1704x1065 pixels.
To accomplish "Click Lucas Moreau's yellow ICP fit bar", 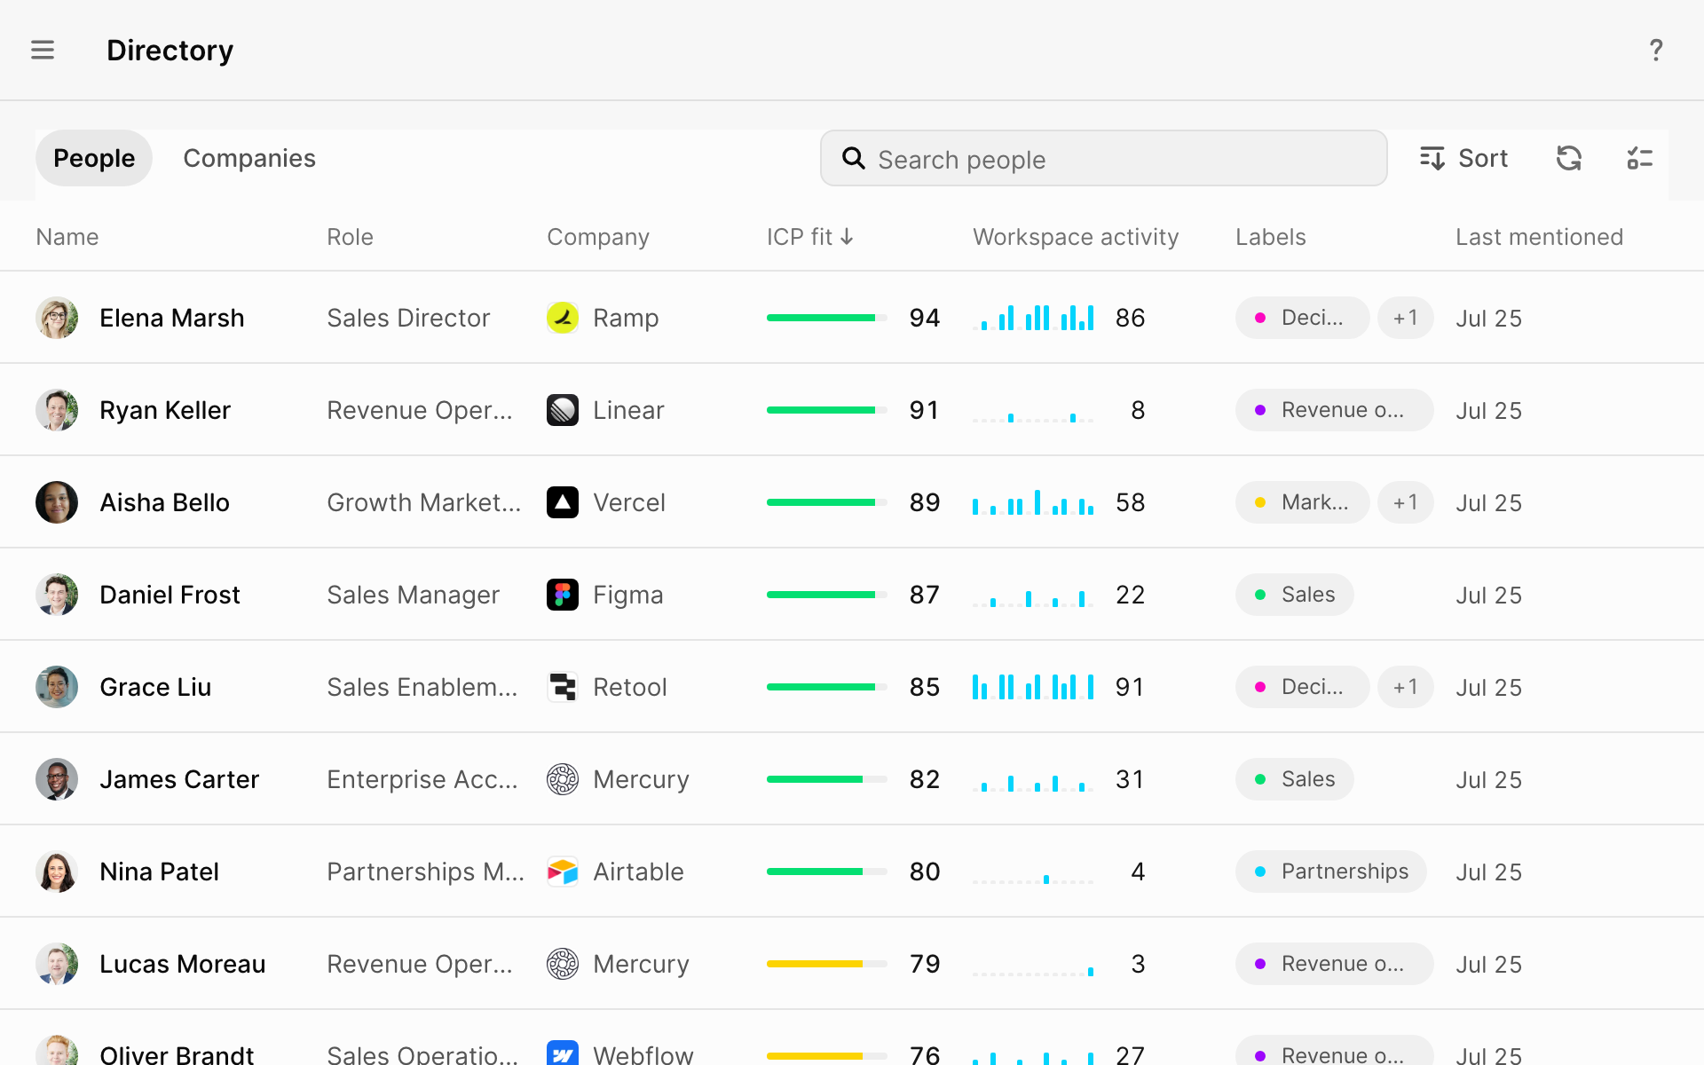I will (x=827, y=964).
